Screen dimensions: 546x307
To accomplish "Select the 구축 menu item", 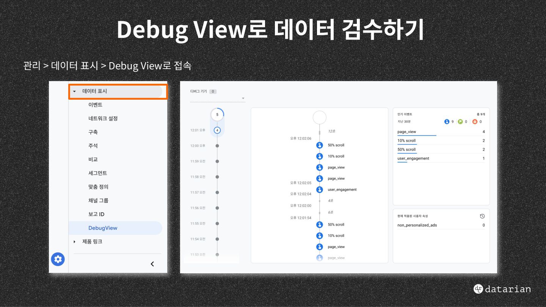I will pos(93,132).
